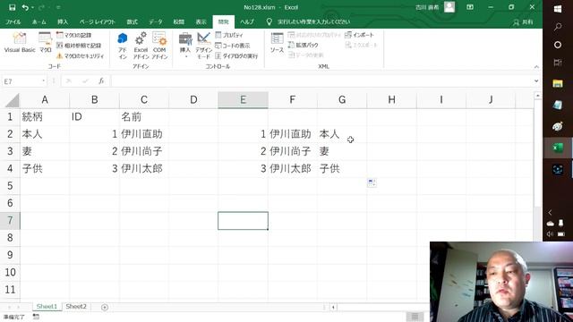Open COM アドイン dialog
This screenshot has width=573, height=322.
click(159, 46)
